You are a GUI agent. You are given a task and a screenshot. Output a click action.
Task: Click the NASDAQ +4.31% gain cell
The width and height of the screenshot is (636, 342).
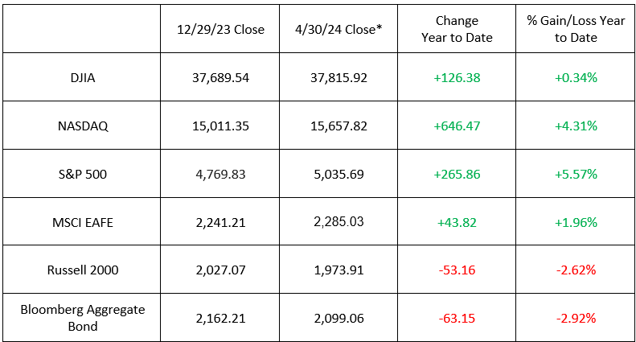click(x=574, y=126)
